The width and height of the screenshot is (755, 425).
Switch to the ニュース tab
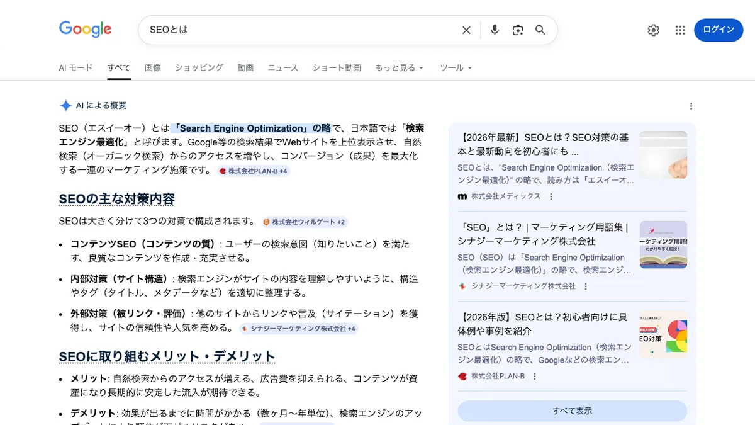point(283,67)
